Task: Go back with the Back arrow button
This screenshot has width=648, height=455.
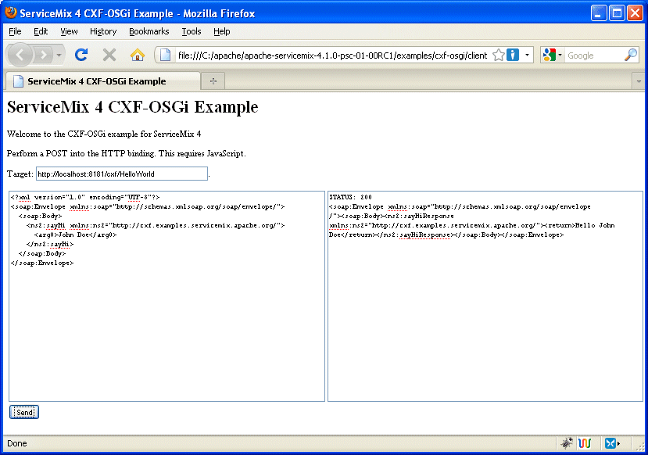Action: [x=20, y=55]
